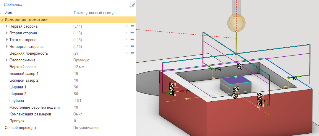Expand the Расположение row
This screenshot has width=319, height=136.
[x=7, y=60]
